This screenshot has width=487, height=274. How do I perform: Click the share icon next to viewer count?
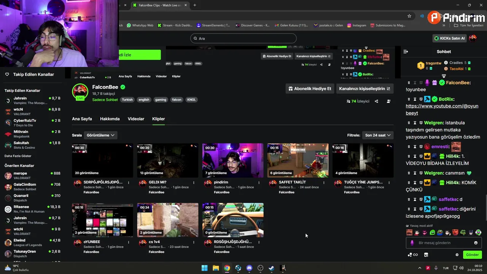pos(376,101)
